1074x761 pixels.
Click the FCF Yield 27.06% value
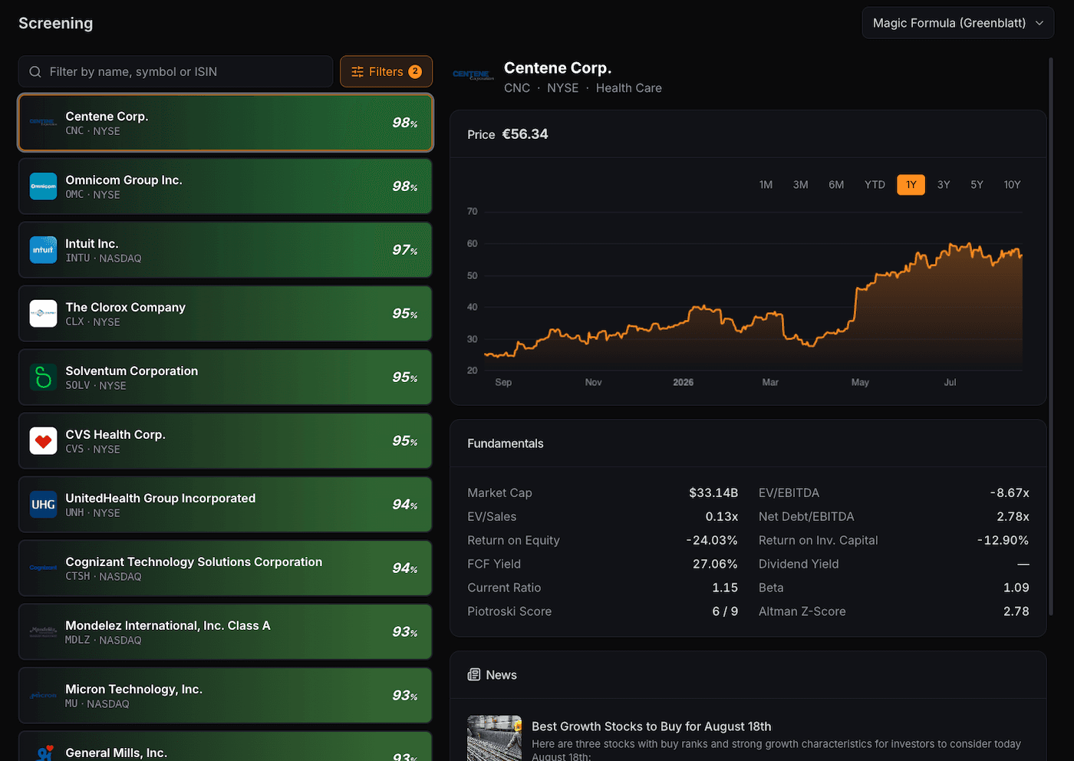715,564
